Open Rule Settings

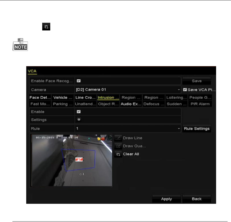tap(197, 129)
